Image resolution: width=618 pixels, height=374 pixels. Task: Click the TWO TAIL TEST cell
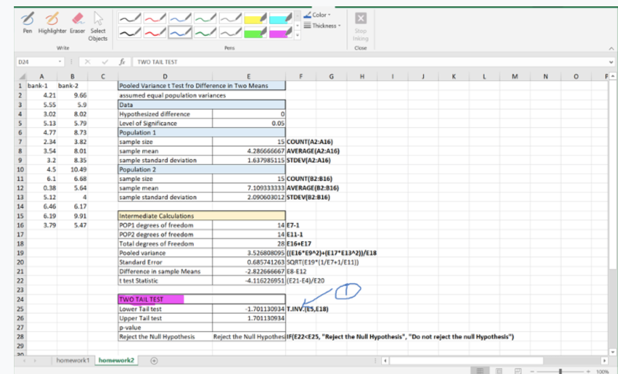[x=202, y=299]
